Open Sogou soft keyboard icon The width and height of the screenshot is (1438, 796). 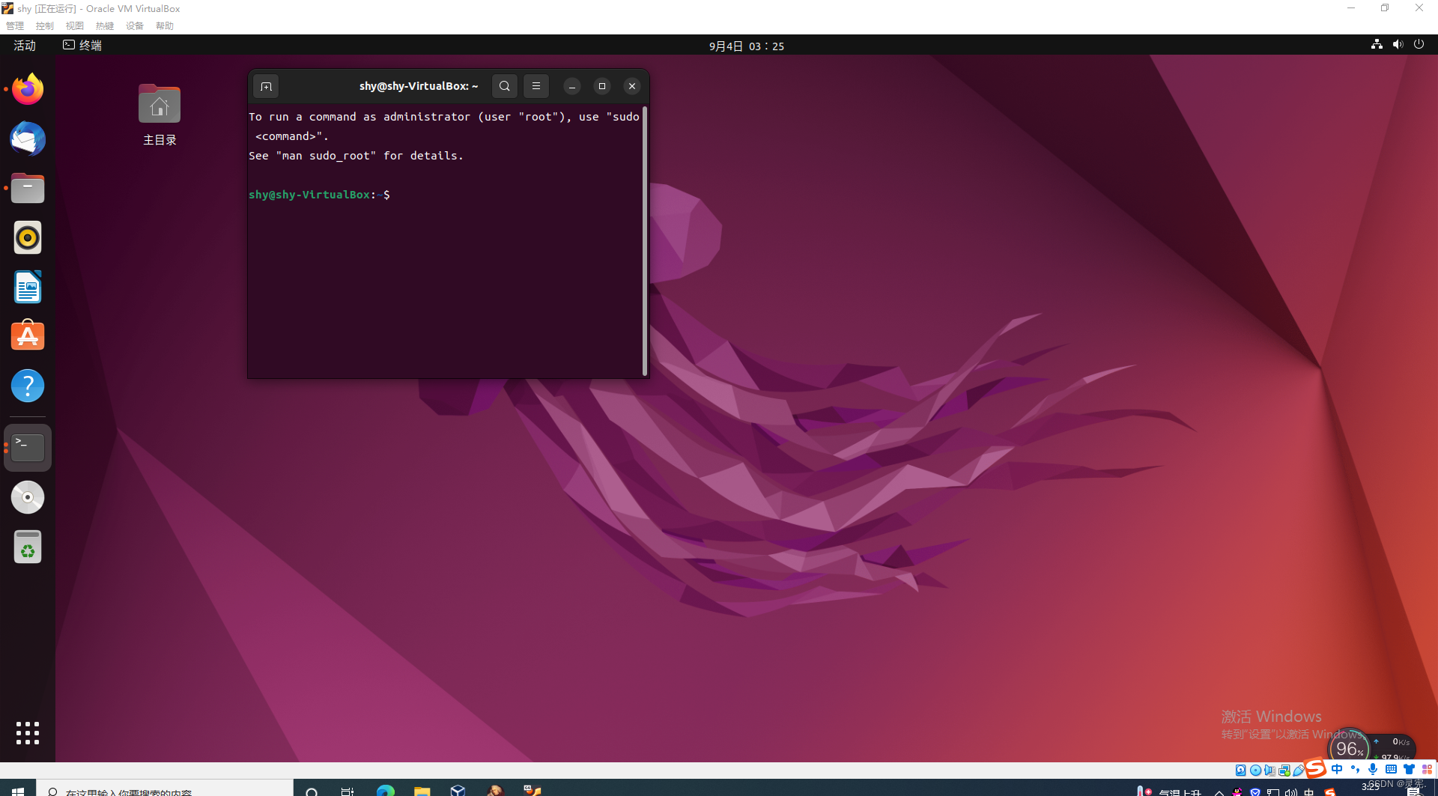(x=1391, y=769)
